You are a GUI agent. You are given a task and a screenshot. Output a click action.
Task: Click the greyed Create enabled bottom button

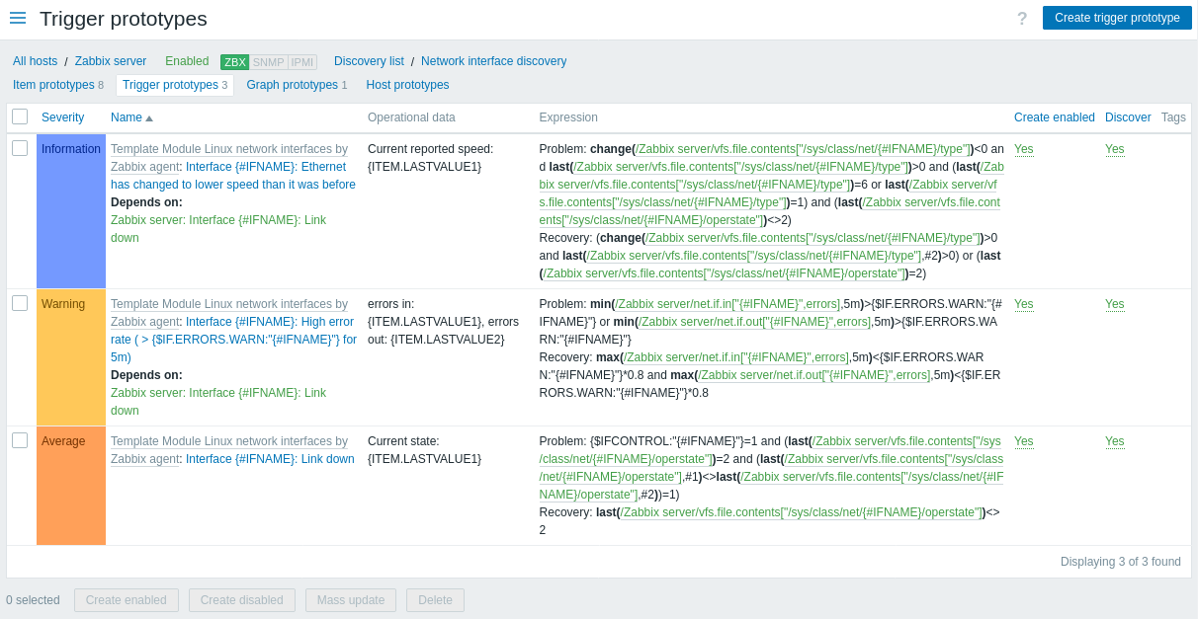127,600
